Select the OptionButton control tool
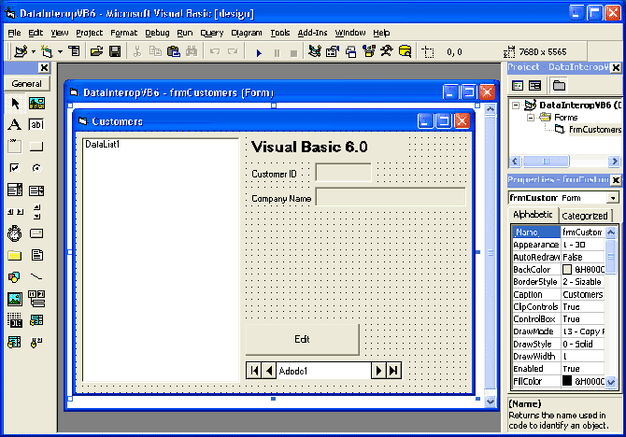The width and height of the screenshot is (626, 437). [x=36, y=168]
